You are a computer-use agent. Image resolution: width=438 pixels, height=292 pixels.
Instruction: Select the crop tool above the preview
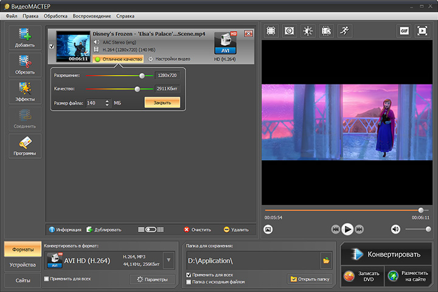tap(271, 31)
